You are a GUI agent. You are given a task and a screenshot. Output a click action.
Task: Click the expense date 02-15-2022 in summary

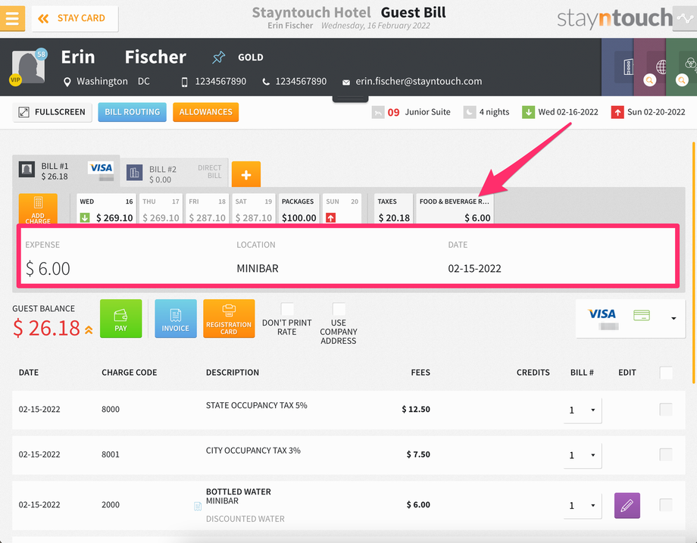coord(474,269)
